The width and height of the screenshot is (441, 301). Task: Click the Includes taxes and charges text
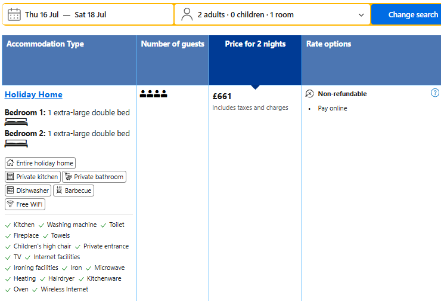[x=250, y=107]
